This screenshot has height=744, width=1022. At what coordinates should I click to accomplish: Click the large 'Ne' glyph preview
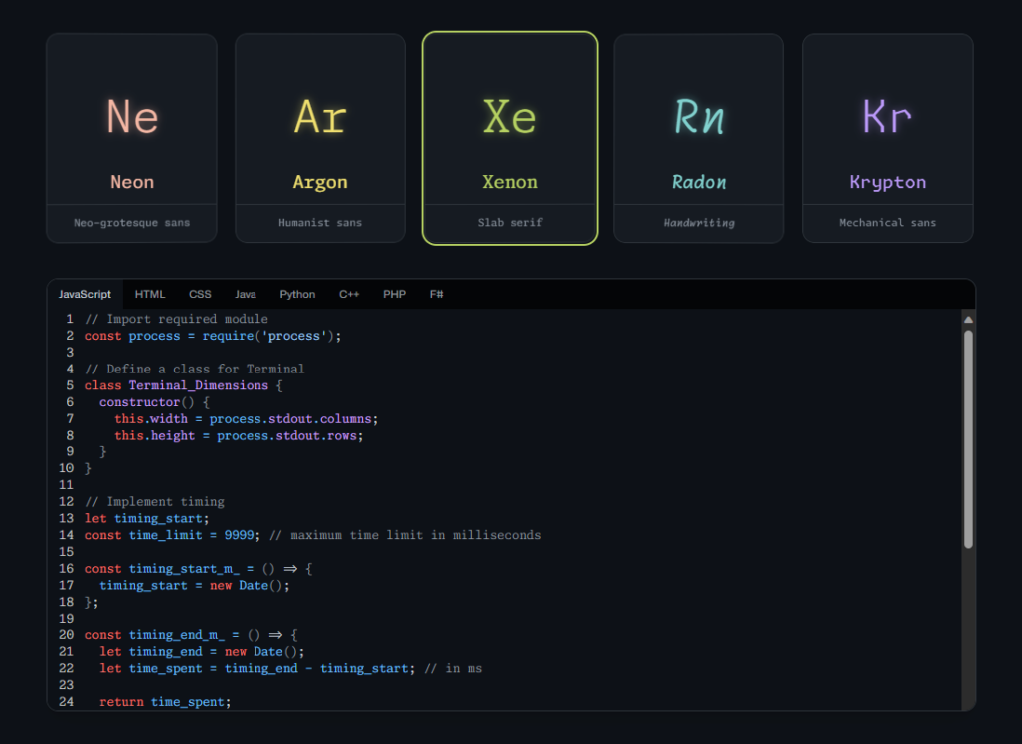[x=132, y=117]
